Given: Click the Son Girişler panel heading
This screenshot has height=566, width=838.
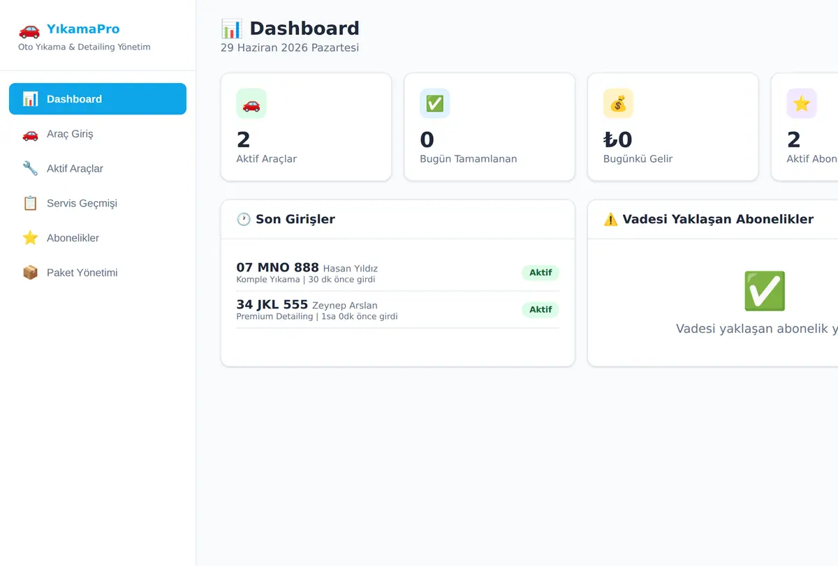Looking at the screenshot, I should tap(295, 219).
